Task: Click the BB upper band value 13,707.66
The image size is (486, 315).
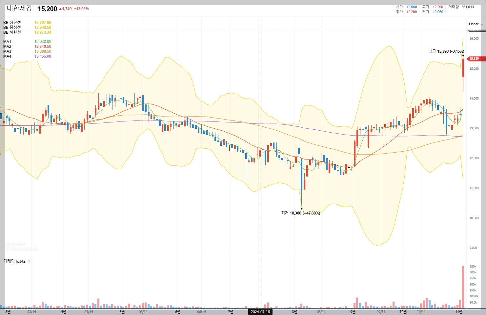Action: click(43, 23)
